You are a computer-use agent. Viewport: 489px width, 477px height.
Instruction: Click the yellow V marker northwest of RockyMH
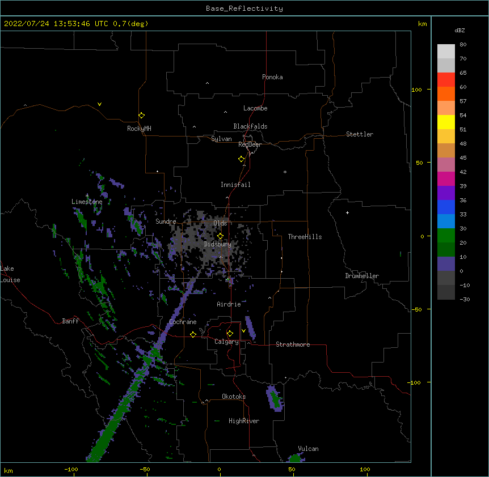point(99,104)
